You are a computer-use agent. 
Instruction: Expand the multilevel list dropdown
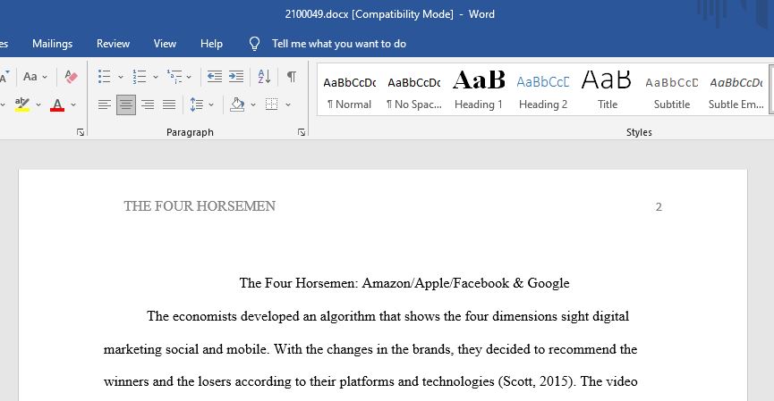[189, 77]
